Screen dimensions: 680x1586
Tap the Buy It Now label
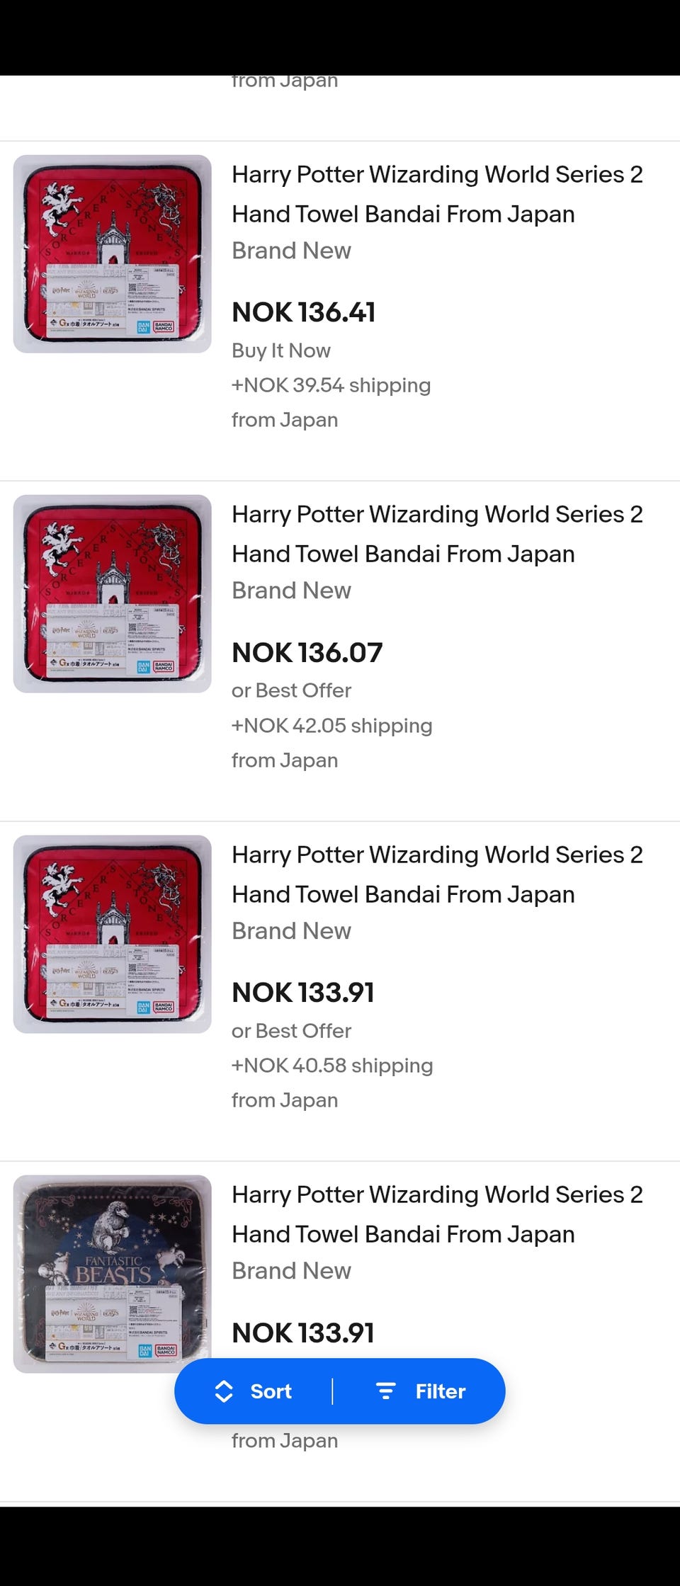[281, 350]
